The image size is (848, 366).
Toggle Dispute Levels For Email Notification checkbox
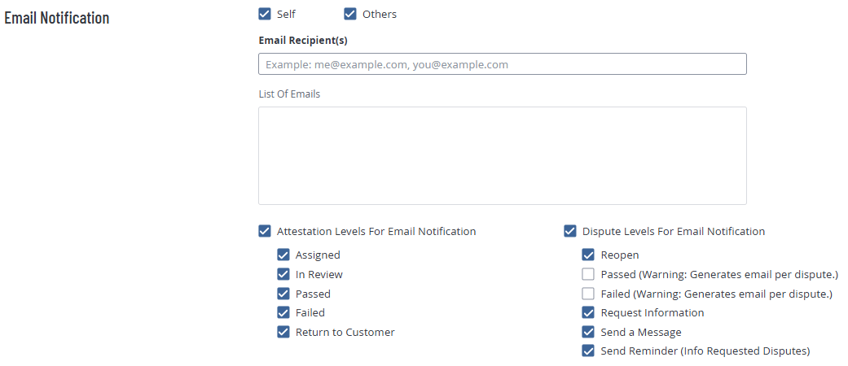click(x=570, y=231)
